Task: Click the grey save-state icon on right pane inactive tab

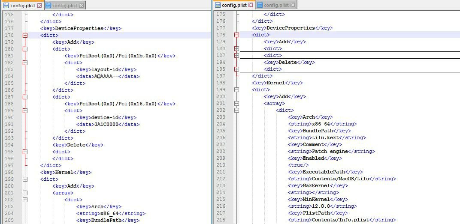Action: click(x=260, y=5)
